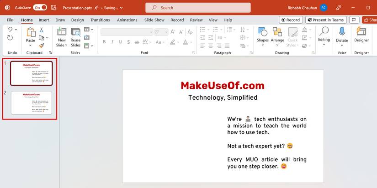Toggle Align Left paragraph
The image size is (377, 188).
(x=203, y=46)
